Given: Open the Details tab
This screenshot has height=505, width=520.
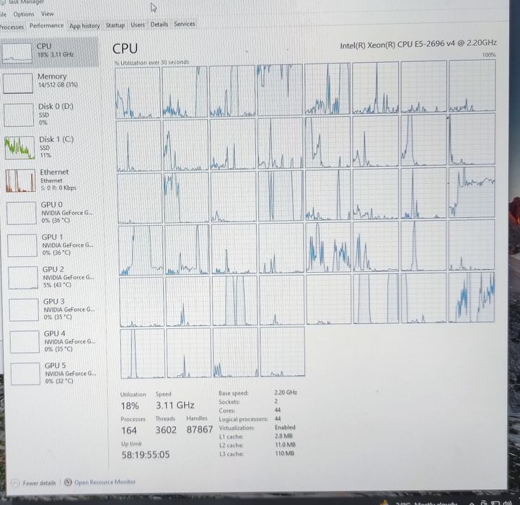Looking at the screenshot, I should tap(159, 25).
